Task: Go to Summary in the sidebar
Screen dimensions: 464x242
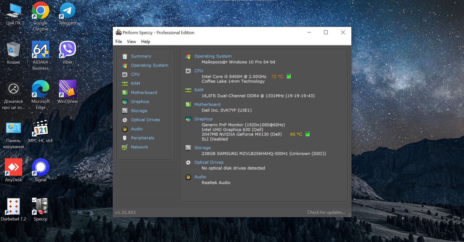Action: 141,56
